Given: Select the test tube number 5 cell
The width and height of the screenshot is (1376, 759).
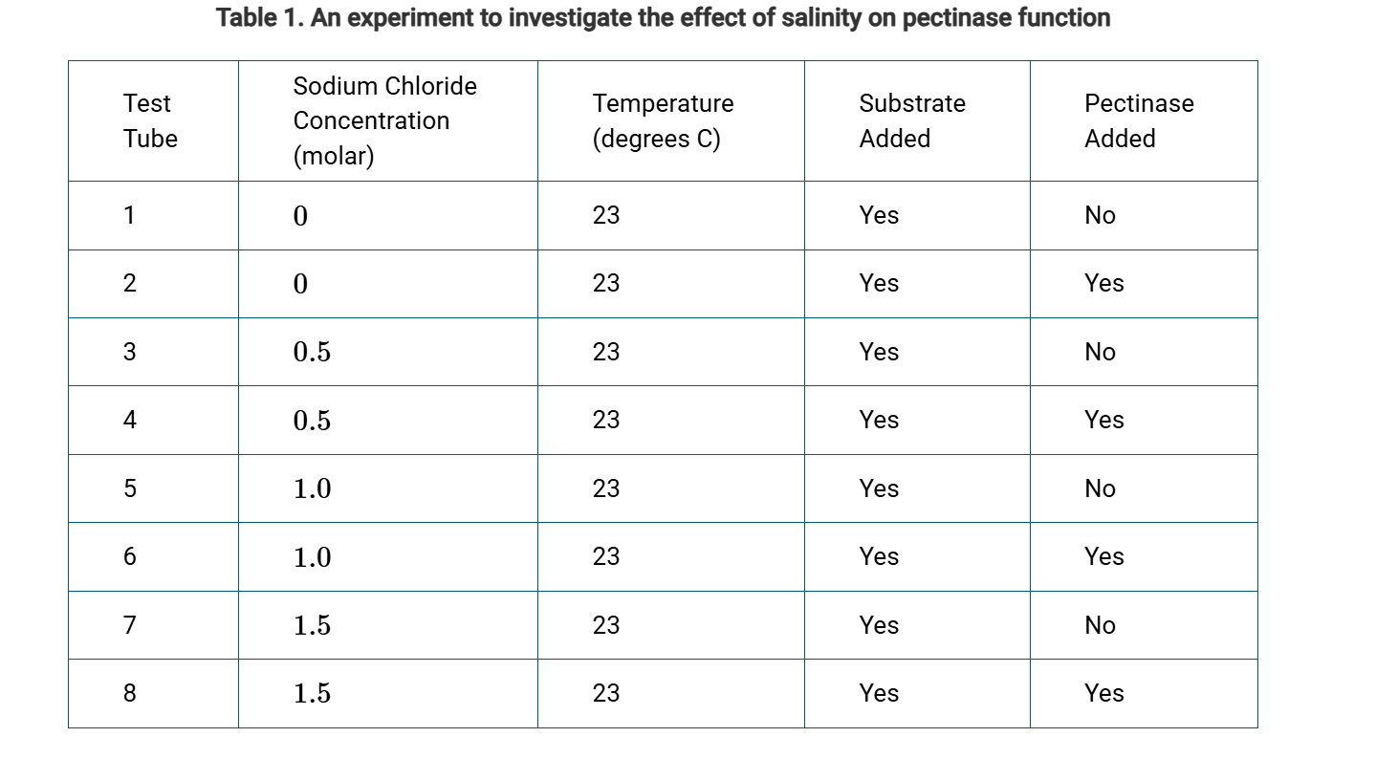Looking at the screenshot, I should (129, 489).
